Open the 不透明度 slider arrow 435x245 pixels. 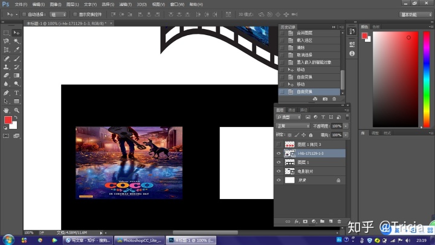[346, 126]
